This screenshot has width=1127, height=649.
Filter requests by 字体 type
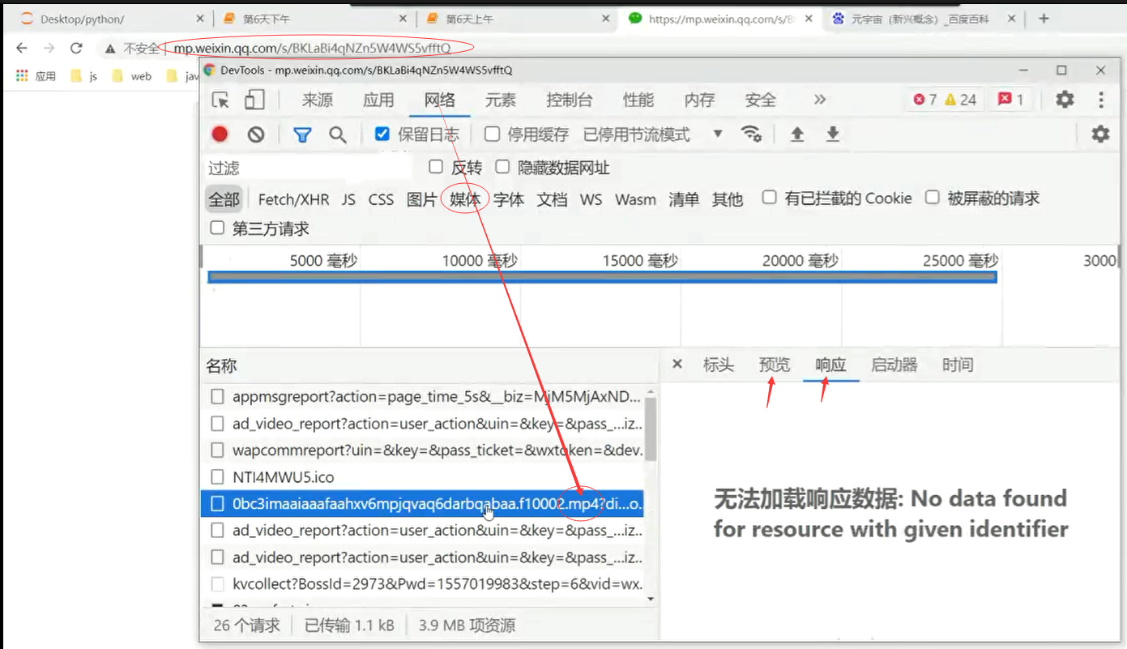(x=509, y=199)
